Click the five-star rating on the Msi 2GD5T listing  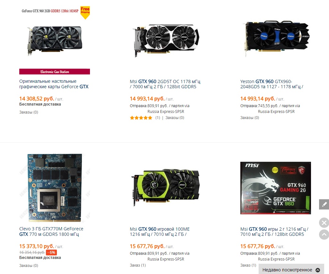(141, 118)
